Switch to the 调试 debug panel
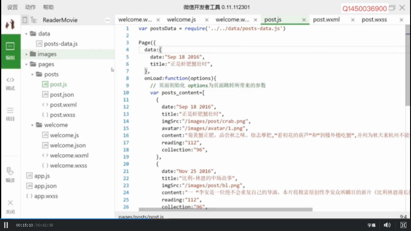Screen dimensions: 411x231 10,83
